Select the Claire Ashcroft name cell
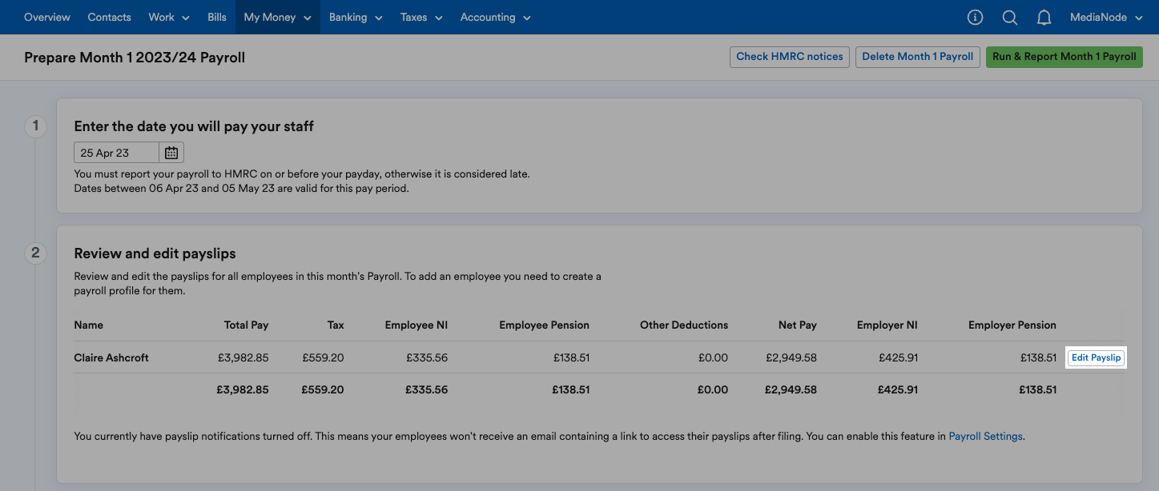 click(111, 357)
